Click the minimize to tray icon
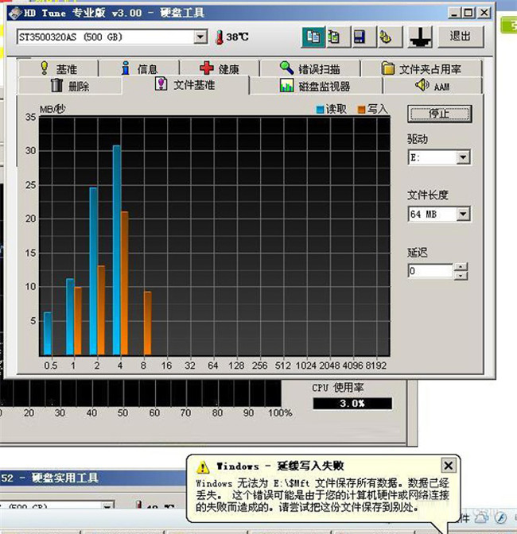The image size is (517, 534). tap(419, 37)
